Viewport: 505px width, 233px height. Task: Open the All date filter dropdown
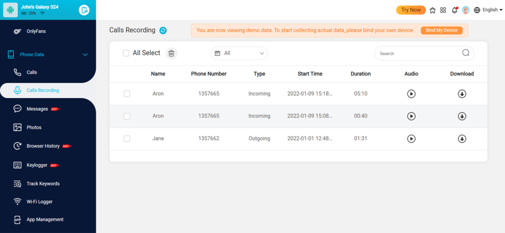[x=239, y=53]
